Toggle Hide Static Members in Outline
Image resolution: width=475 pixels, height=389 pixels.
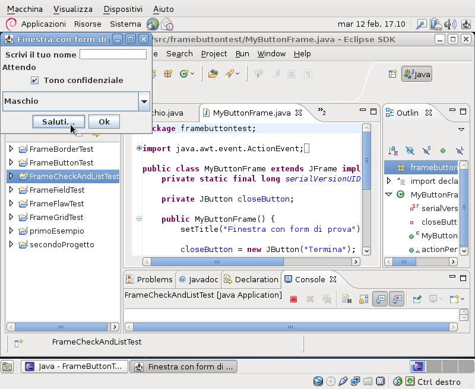click(426, 151)
